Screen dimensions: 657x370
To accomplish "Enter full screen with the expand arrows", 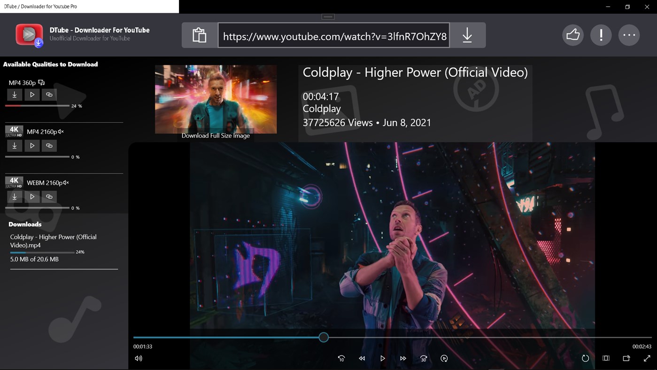I will [647, 358].
